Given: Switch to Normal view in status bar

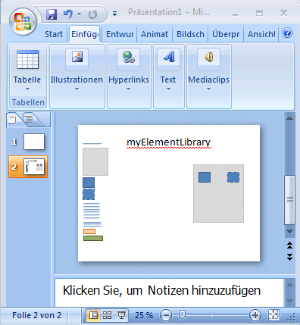Looking at the screenshot, I should click(93, 315).
